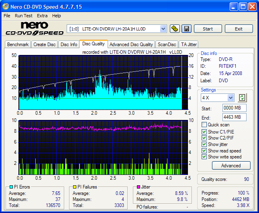Switch to the Advanced Disc Quality tab
This screenshot has width=259, height=213.
[131, 45]
